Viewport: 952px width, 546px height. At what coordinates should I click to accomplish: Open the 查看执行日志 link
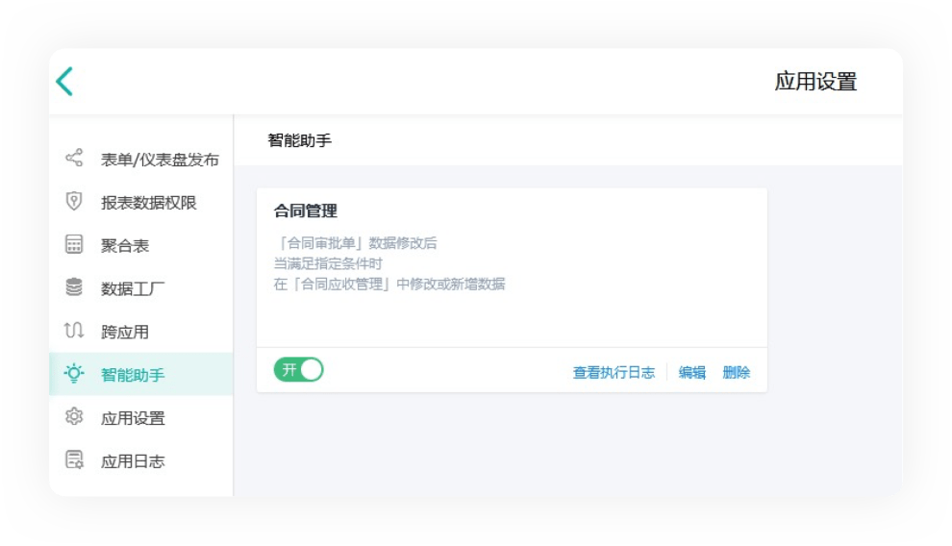click(x=614, y=373)
